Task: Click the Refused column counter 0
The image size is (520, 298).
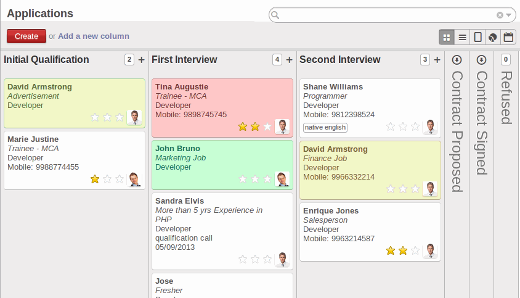Action: tap(506, 59)
